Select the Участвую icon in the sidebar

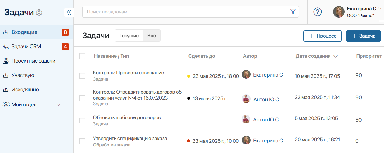click(x=6, y=75)
